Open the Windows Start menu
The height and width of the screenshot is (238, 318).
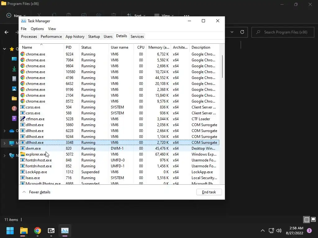click(x=10, y=231)
